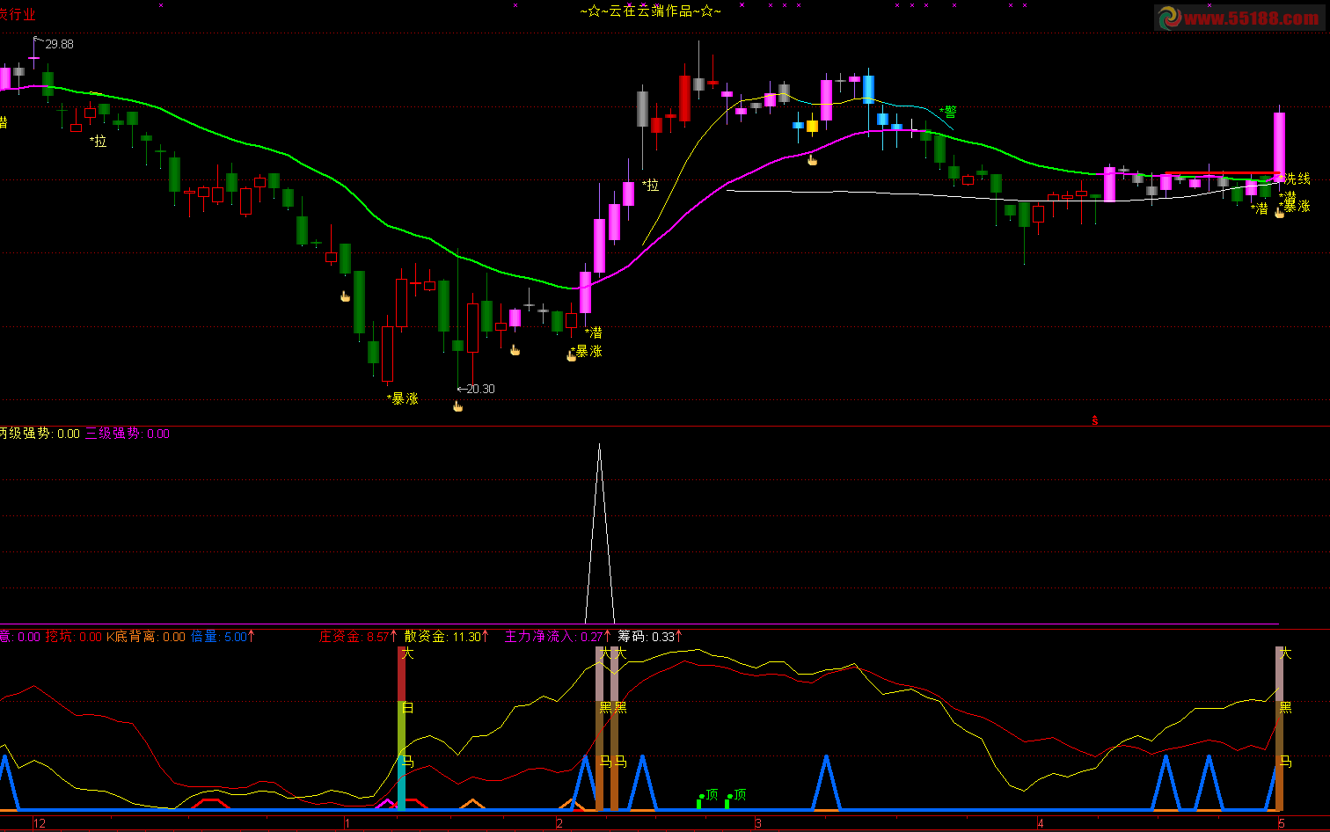Click the white spike peak in the middle panel

click(x=600, y=447)
